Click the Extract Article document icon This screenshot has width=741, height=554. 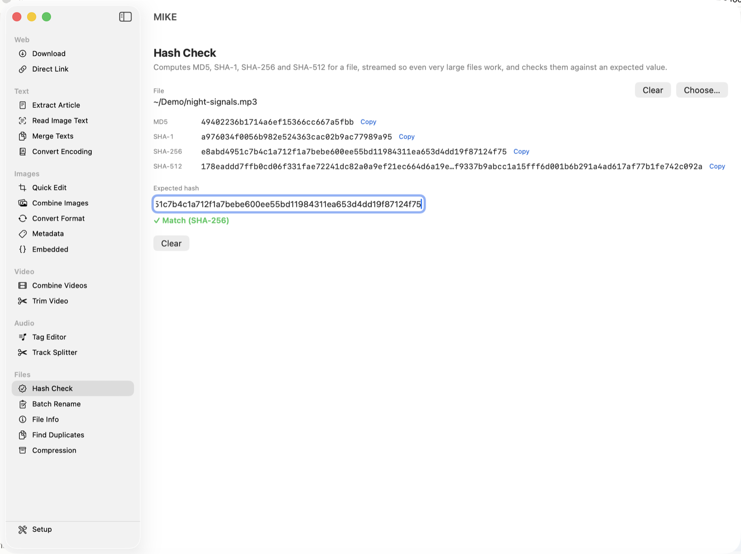[x=22, y=105]
